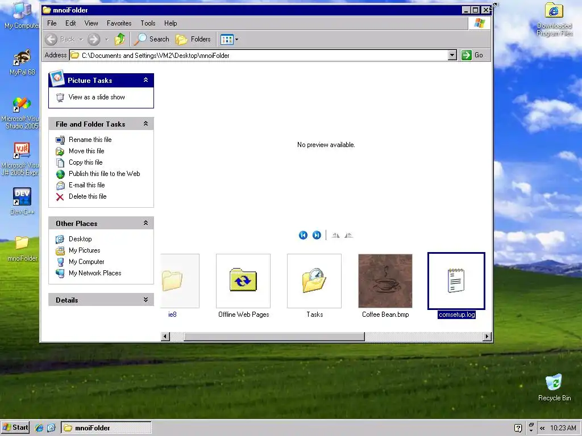This screenshot has height=436, width=582.
Task: Click Delete this file
Action: pyautogui.click(x=88, y=196)
